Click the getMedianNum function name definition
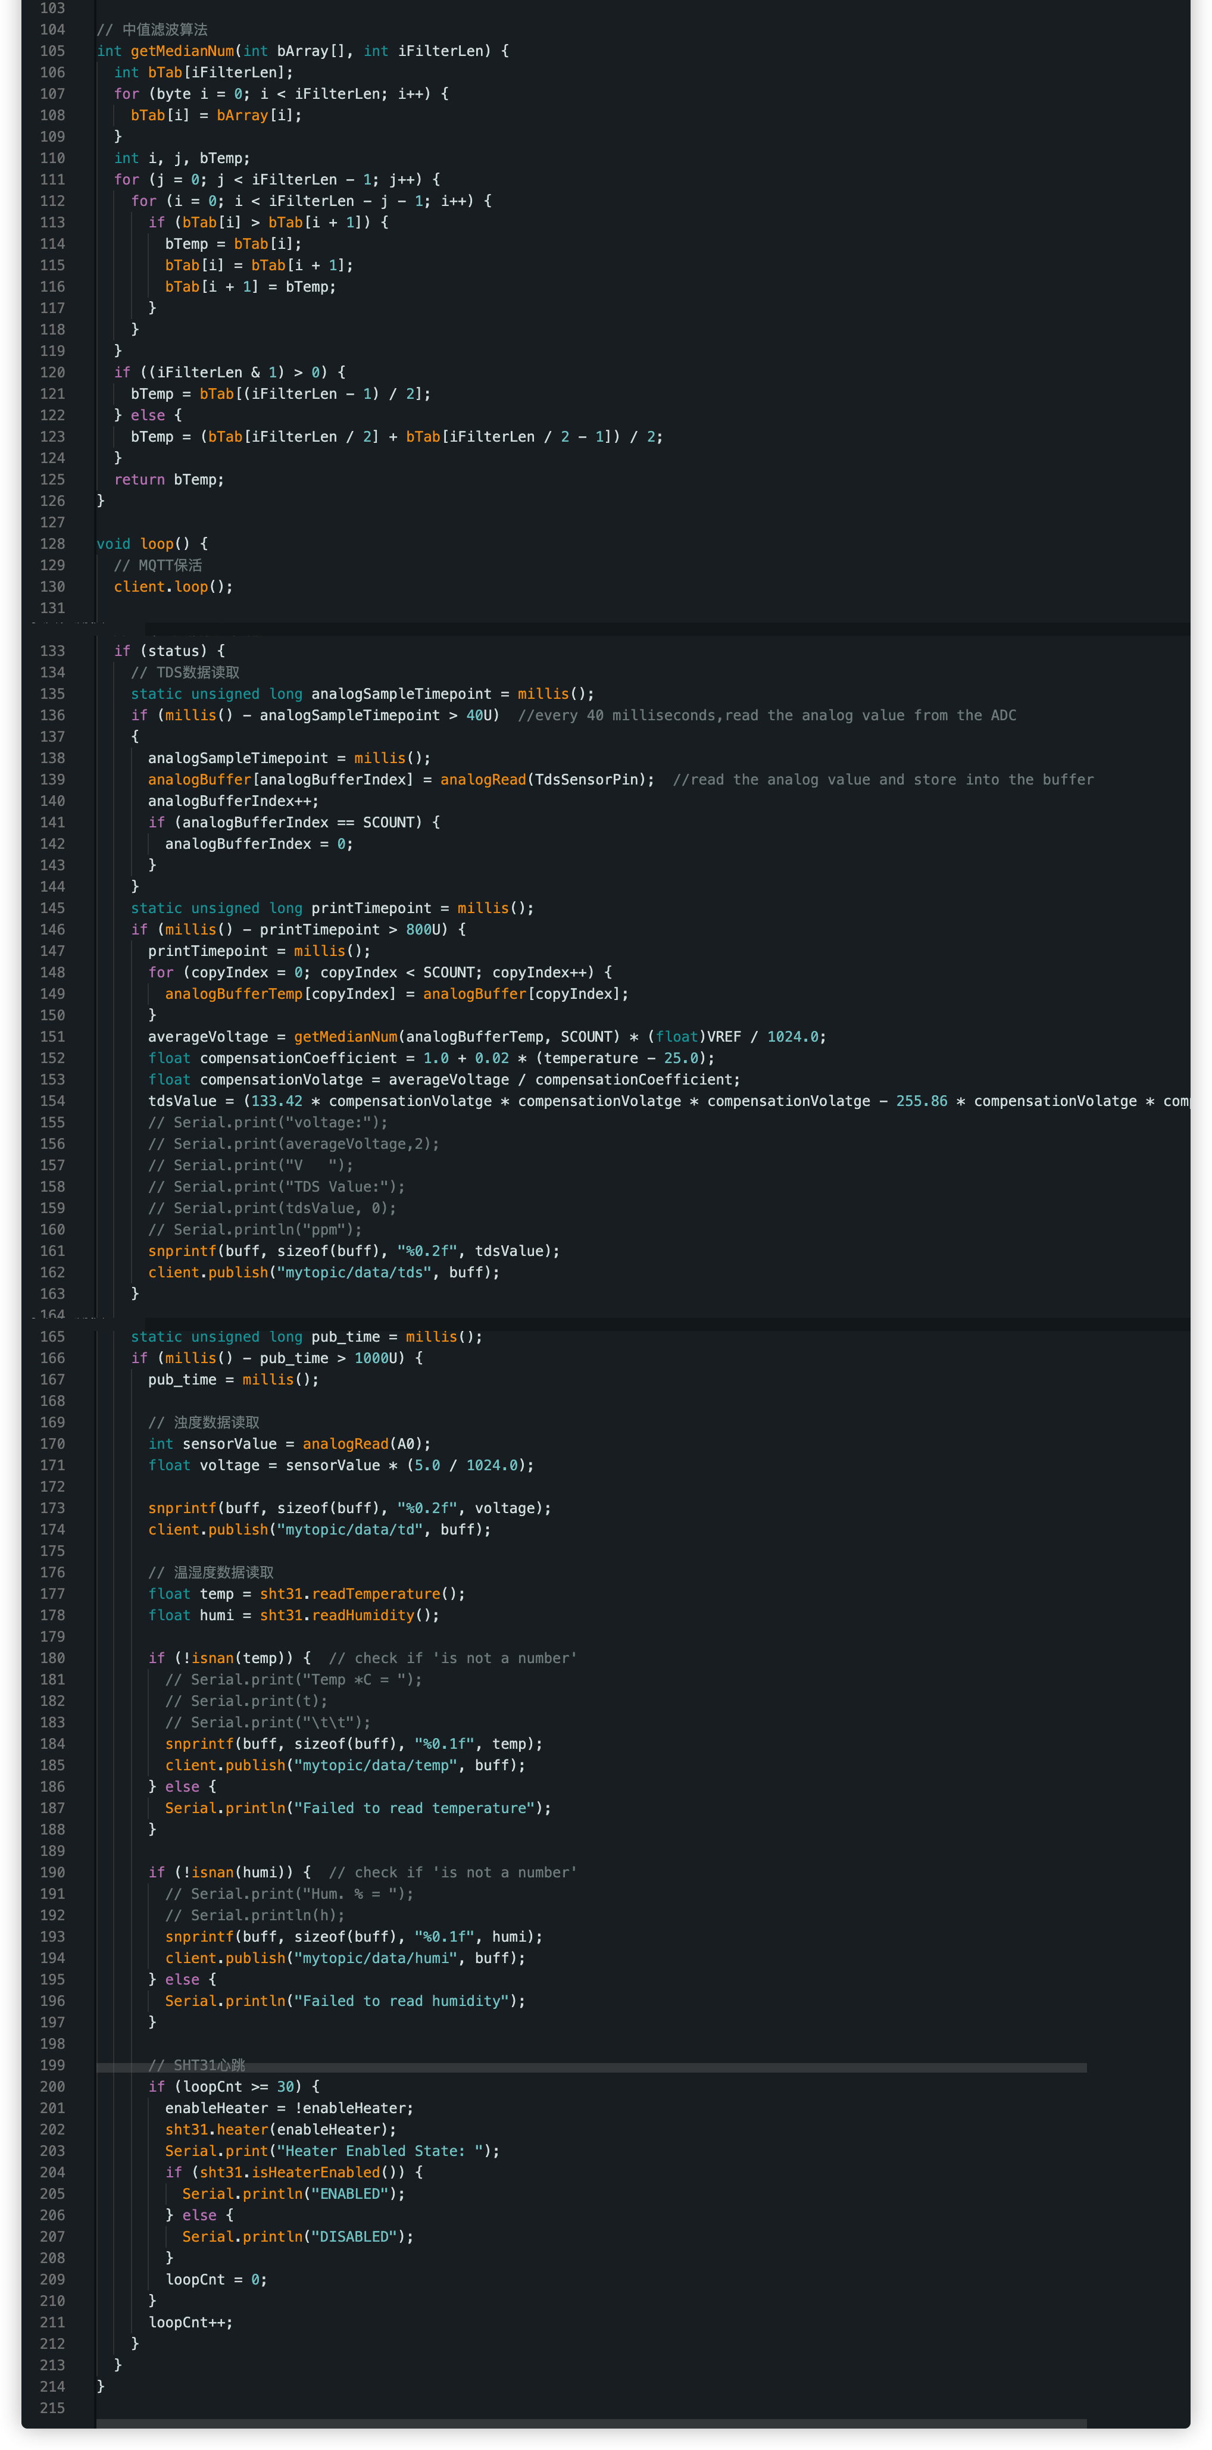Image resolution: width=1212 pixels, height=2450 pixels. point(182,51)
